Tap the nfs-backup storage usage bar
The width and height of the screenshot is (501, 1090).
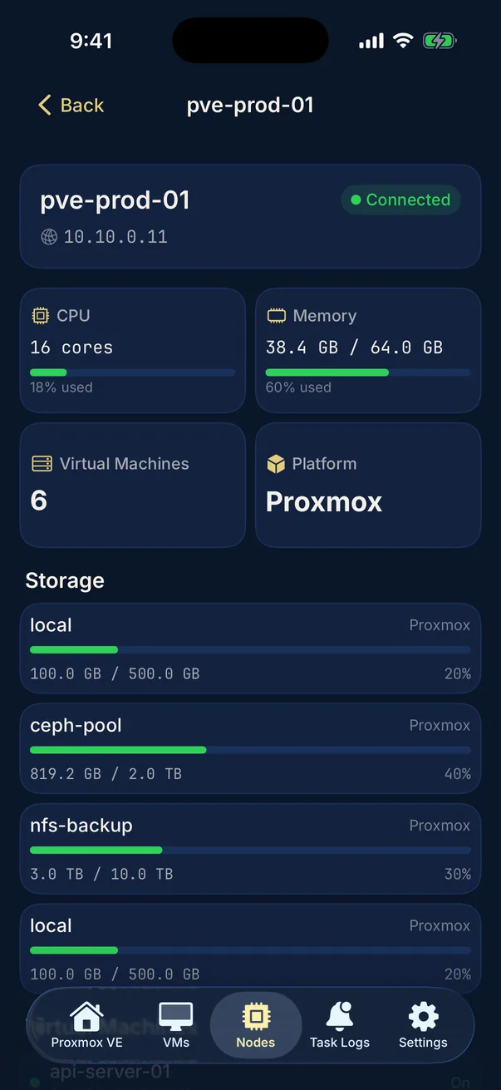click(250, 850)
